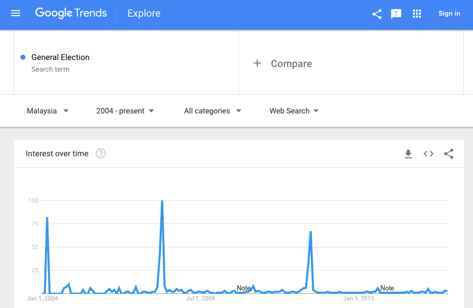Open the hamburger navigation menu
This screenshot has height=308, width=473.
tap(16, 13)
